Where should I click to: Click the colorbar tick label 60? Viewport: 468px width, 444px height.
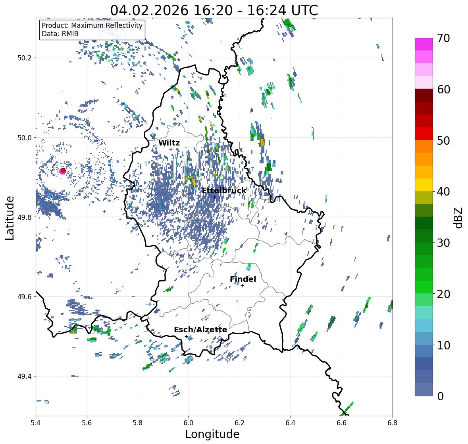coord(443,89)
